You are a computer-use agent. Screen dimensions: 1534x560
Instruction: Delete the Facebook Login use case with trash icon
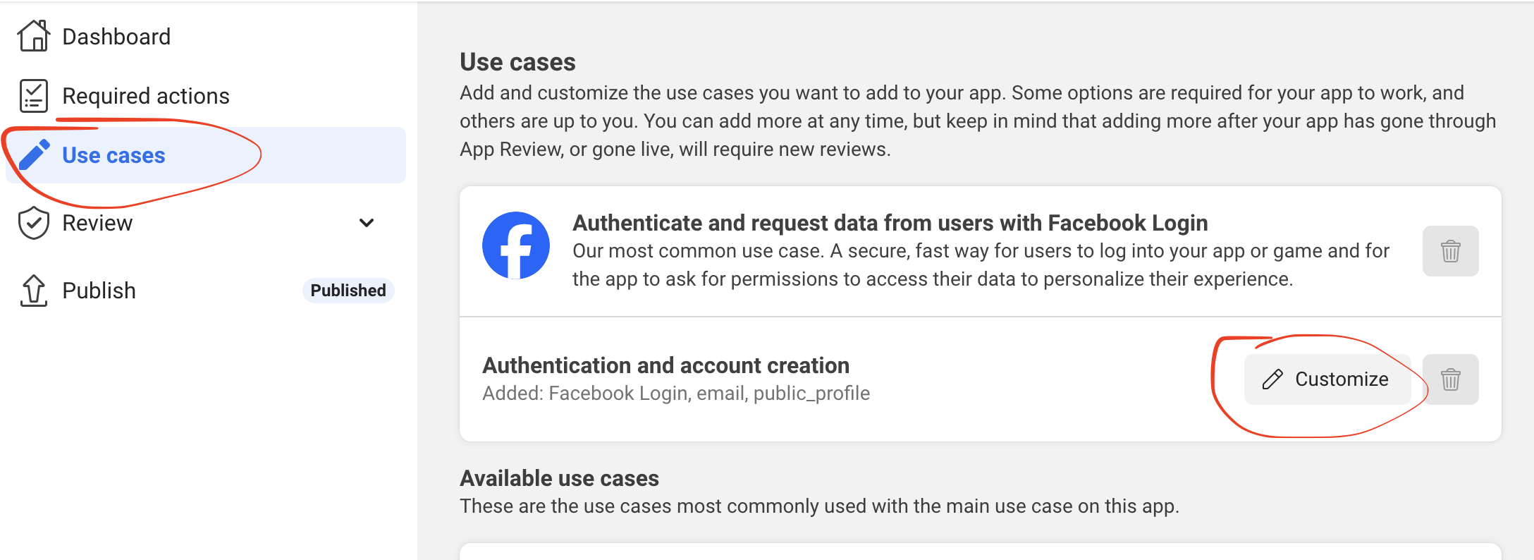(1451, 251)
